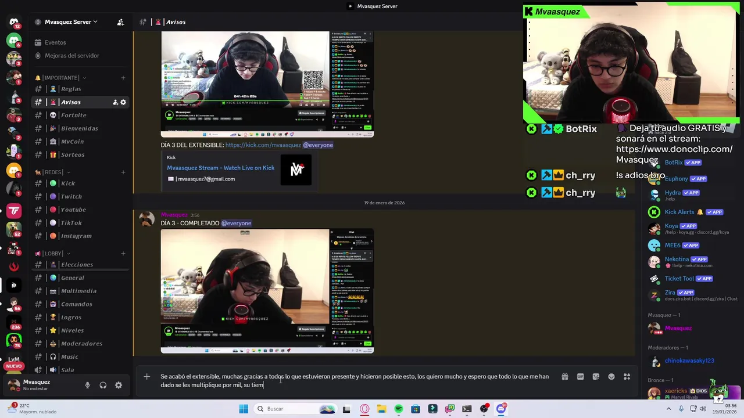Switch to Bienvenidas channel
The image size is (744, 418).
pos(79,128)
